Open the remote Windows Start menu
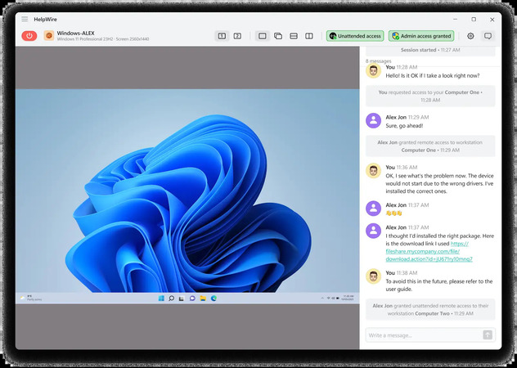This screenshot has height=368, width=517. 161,298
